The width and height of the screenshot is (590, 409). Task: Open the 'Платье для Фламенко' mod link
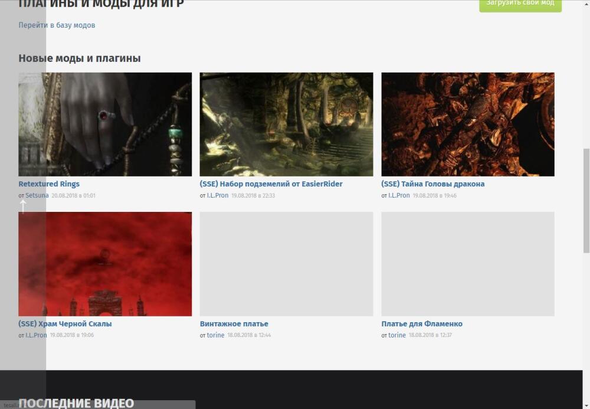[422, 323]
